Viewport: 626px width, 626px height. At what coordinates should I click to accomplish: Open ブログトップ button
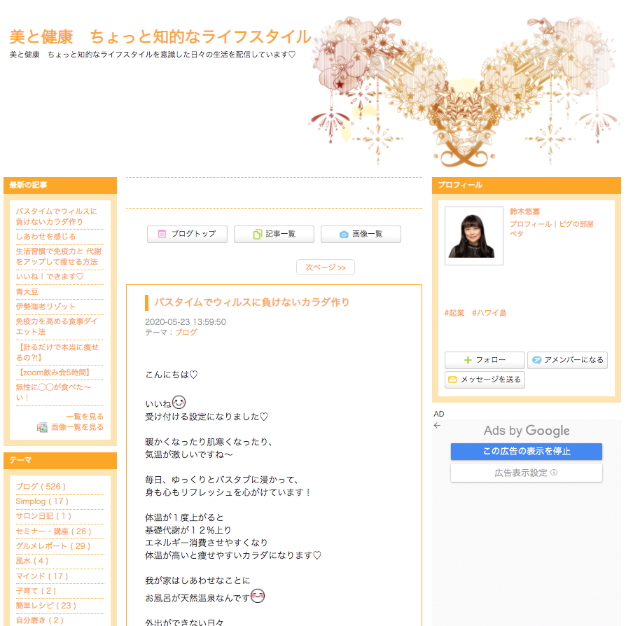187,235
